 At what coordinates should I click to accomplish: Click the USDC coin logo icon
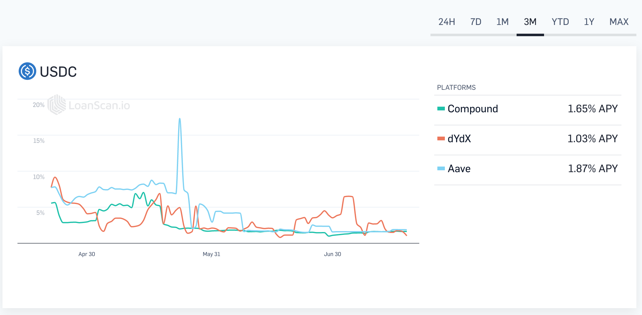click(x=27, y=71)
